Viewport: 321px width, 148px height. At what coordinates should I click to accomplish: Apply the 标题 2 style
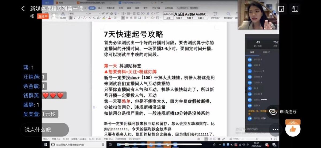[x=190, y=15]
